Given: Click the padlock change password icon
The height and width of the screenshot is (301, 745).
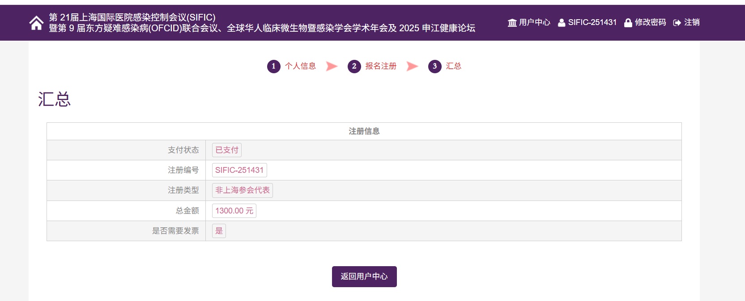Looking at the screenshot, I should [x=628, y=23].
